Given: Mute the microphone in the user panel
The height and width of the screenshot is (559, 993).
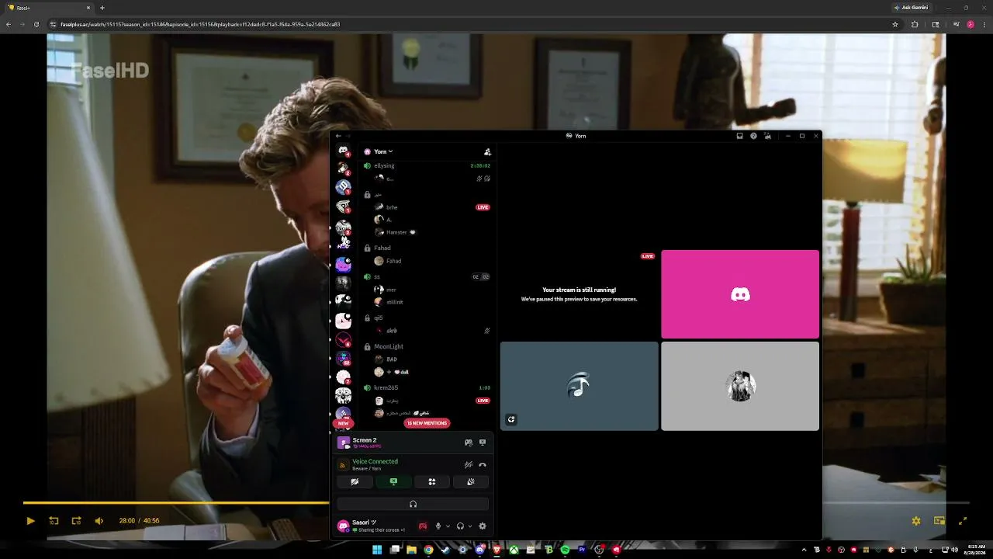Looking at the screenshot, I should (x=438, y=526).
